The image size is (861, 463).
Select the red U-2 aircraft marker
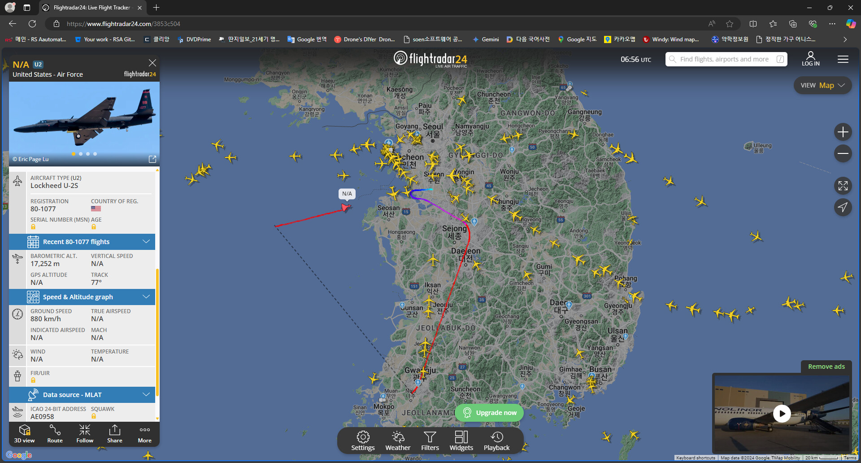pyautogui.click(x=345, y=207)
